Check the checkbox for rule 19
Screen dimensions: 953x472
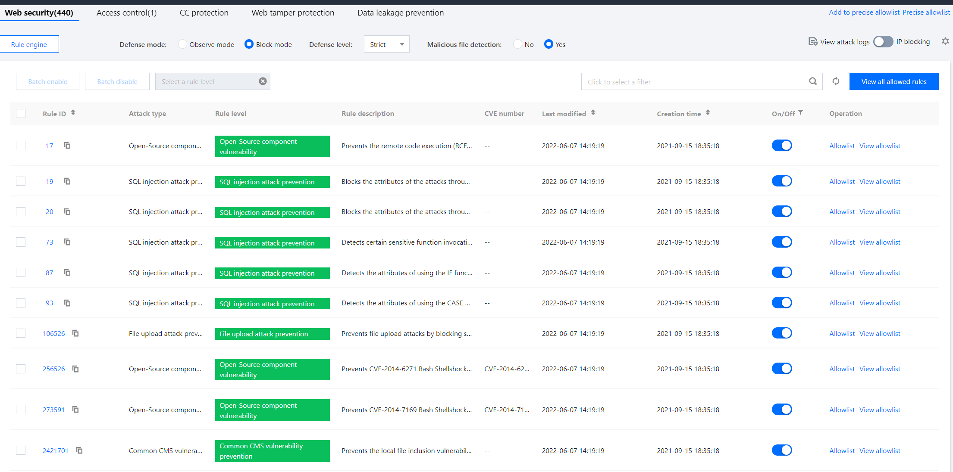pyautogui.click(x=21, y=181)
